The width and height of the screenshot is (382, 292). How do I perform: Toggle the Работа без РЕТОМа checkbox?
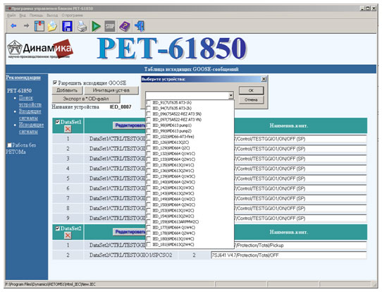(x=9, y=145)
